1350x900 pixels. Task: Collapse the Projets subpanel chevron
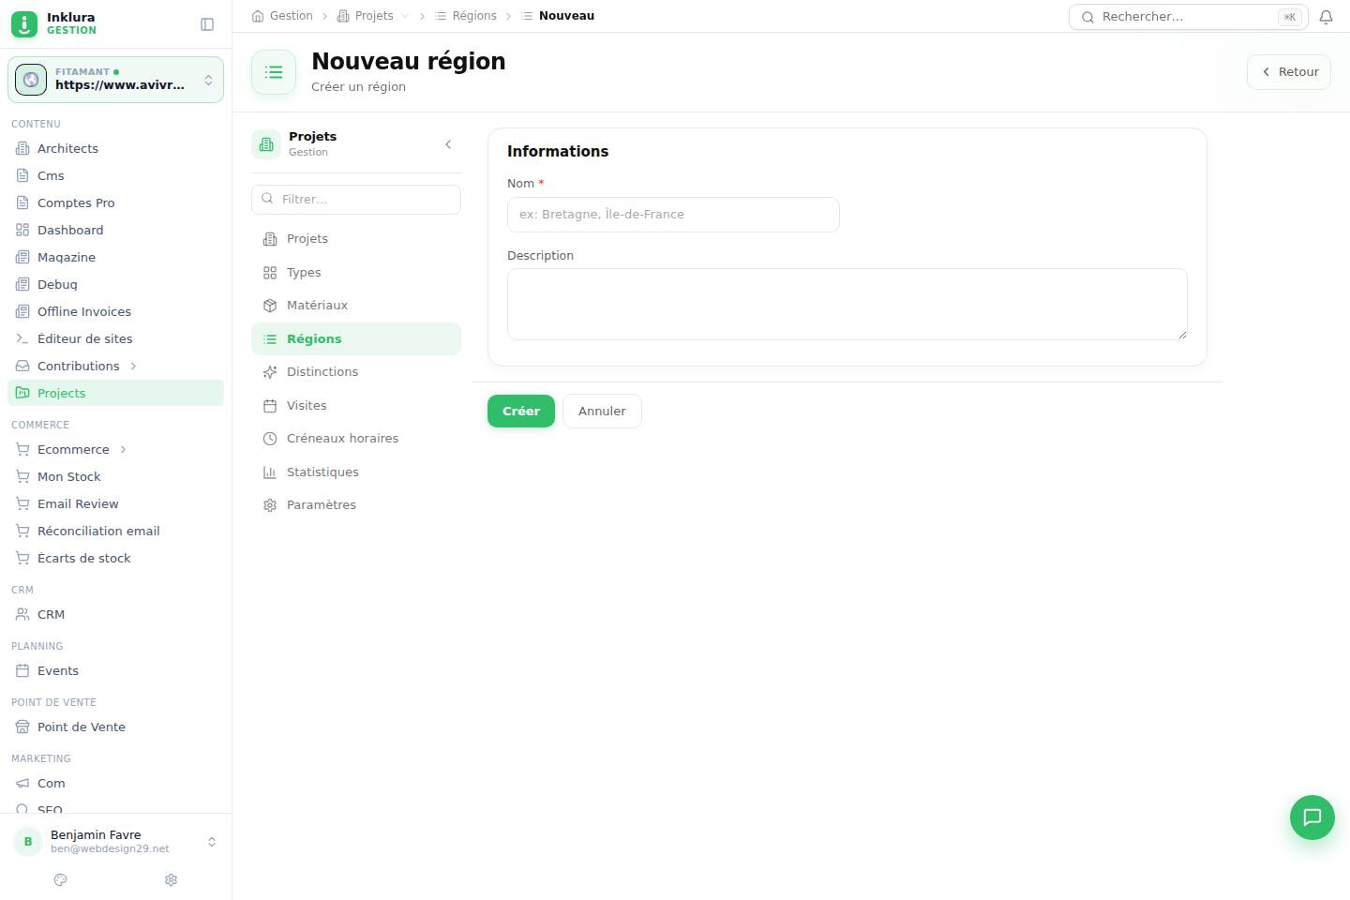448,144
